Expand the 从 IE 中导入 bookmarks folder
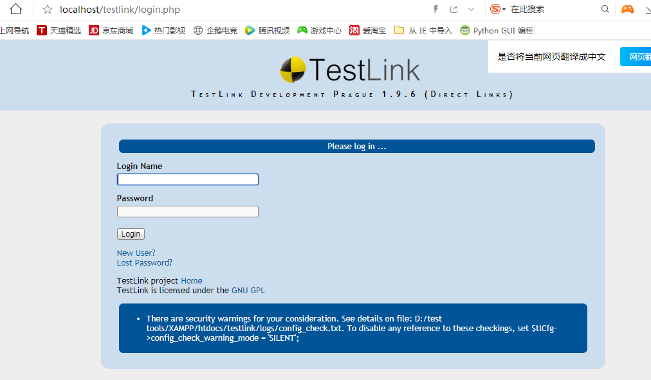 pyautogui.click(x=423, y=30)
